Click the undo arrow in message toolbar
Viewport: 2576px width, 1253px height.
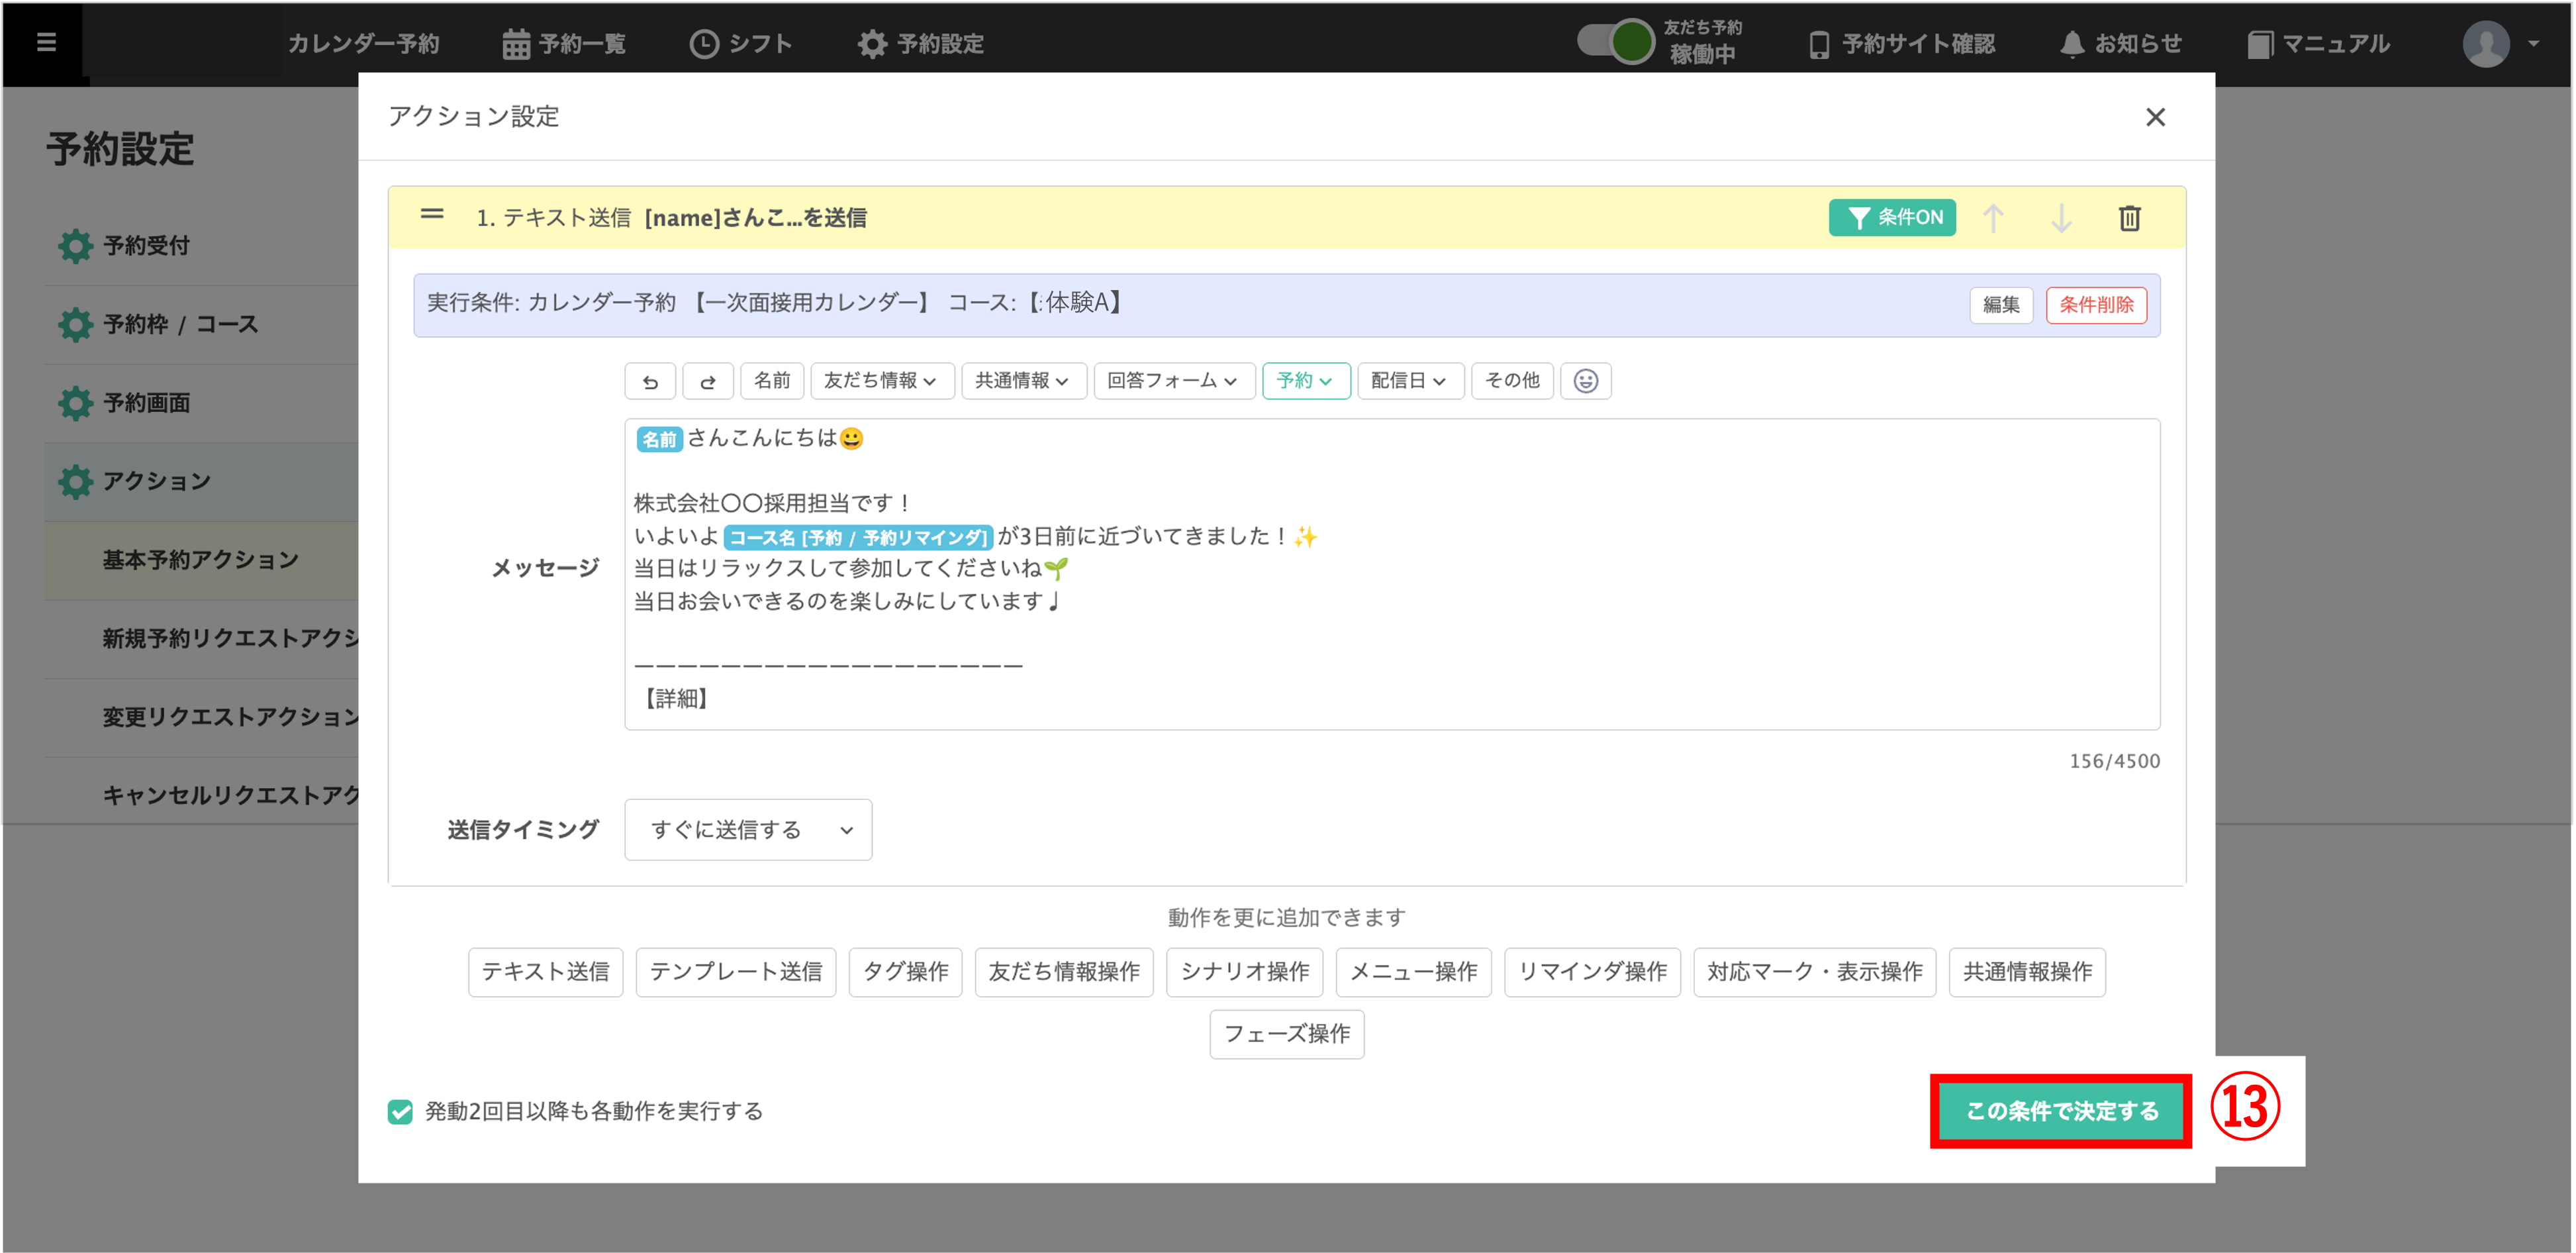click(x=650, y=381)
